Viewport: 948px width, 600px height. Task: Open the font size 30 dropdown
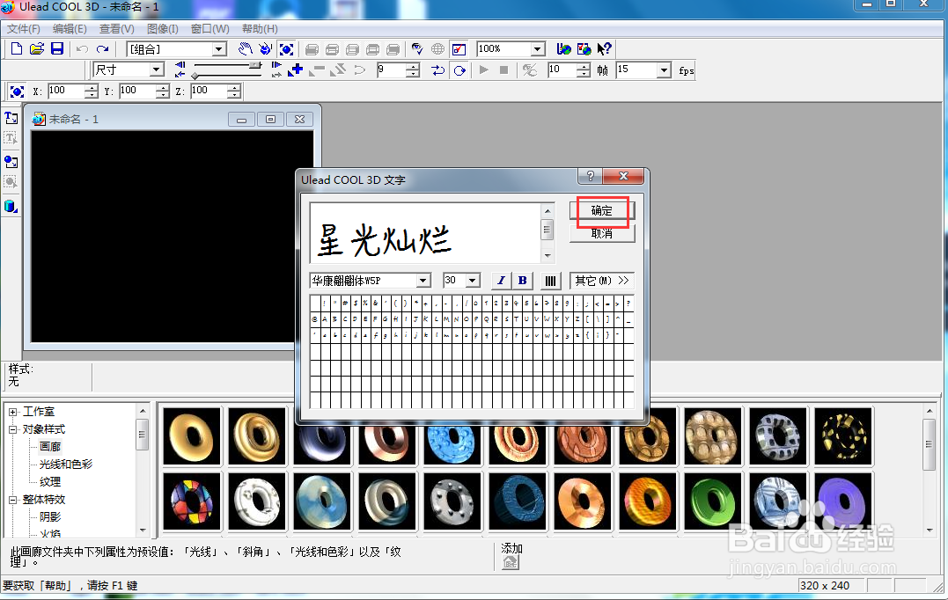point(473,281)
